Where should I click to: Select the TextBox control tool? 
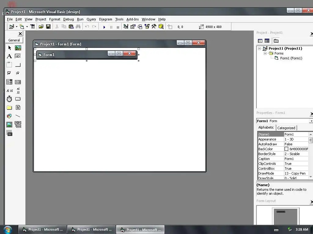click(x=18, y=56)
